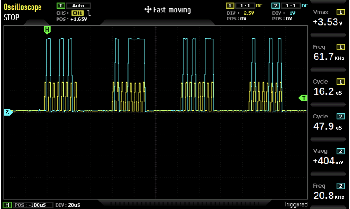
Task: Click the Freq channel 1 badge
Action: click(x=341, y=47)
